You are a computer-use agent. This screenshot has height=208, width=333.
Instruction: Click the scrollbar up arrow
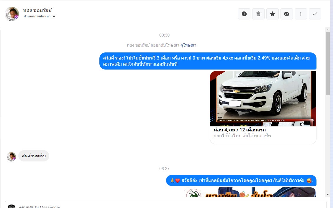(x=328, y=30)
